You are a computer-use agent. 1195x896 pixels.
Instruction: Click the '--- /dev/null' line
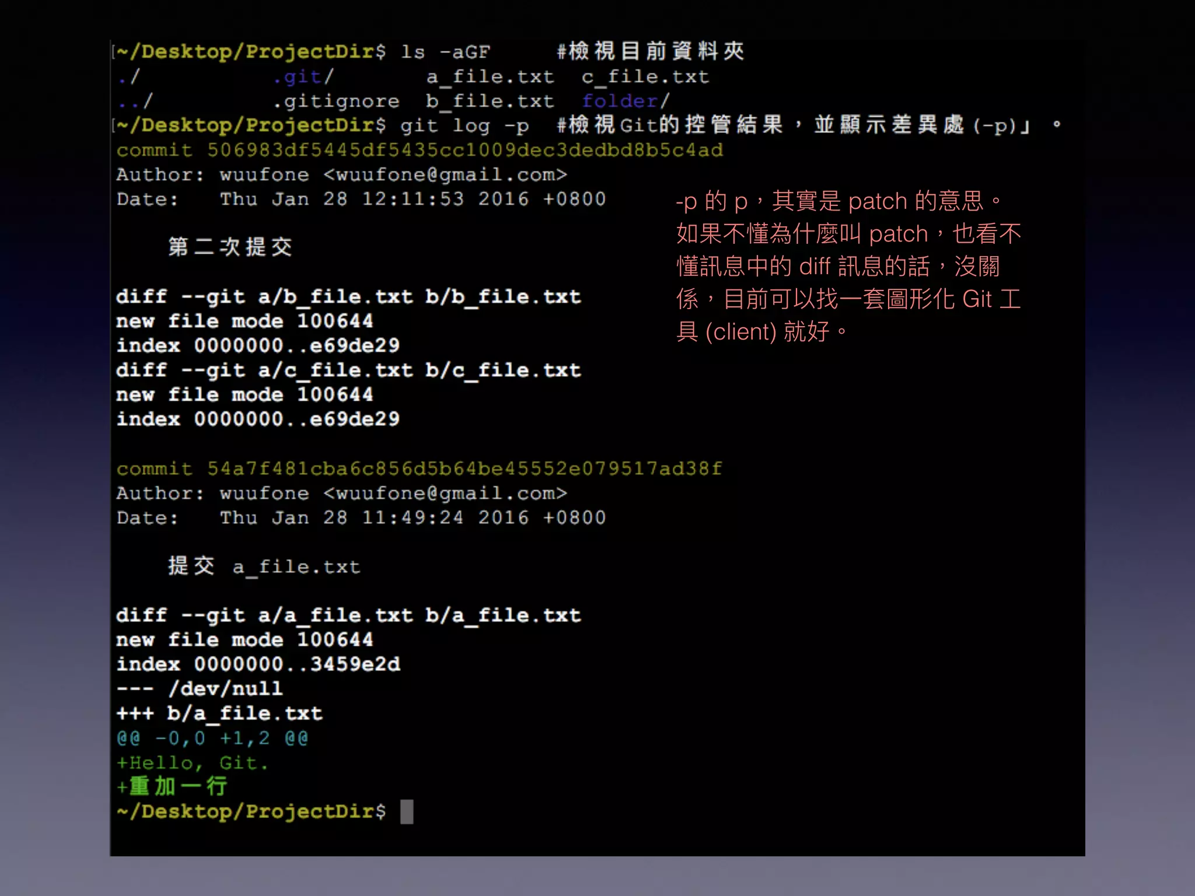click(x=200, y=689)
